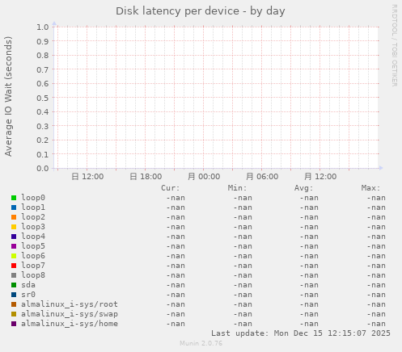Viewport: 402px width, 352px height.
Task: Click the almalinux_i-sys/home Min -nan value
Action: pos(243,324)
